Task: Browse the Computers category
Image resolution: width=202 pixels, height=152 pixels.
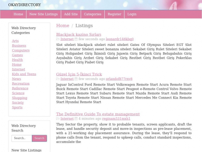Action: (21, 50)
